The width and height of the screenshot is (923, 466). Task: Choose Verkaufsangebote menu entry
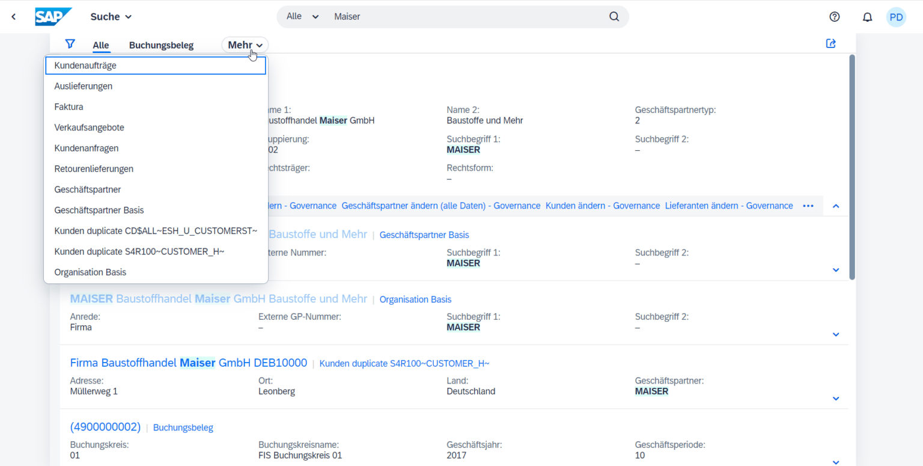tap(156, 127)
